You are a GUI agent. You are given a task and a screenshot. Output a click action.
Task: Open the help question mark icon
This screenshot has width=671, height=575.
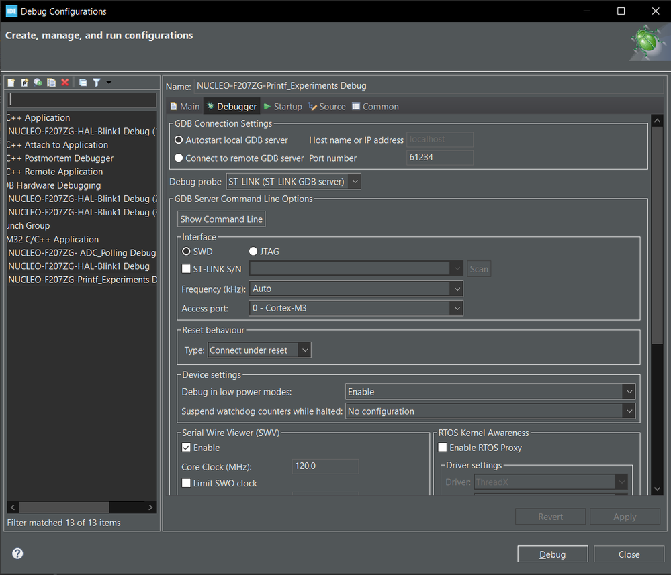(x=18, y=554)
